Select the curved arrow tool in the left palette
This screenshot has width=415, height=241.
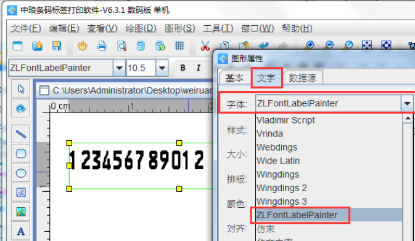(x=21, y=108)
